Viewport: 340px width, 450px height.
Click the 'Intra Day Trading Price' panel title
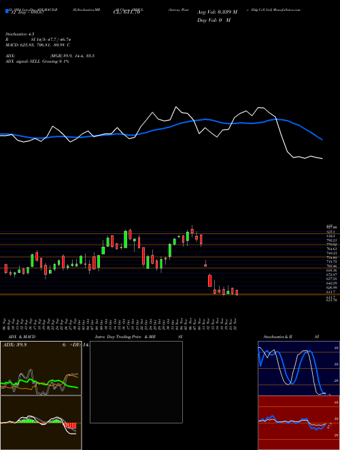(x=119, y=337)
